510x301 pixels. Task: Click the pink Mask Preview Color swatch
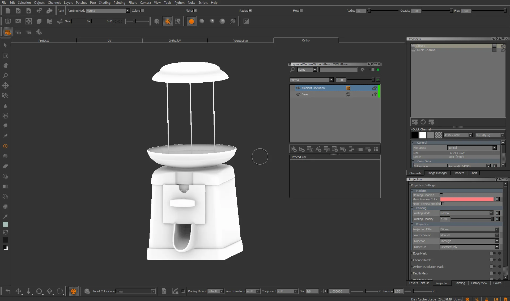click(x=466, y=199)
